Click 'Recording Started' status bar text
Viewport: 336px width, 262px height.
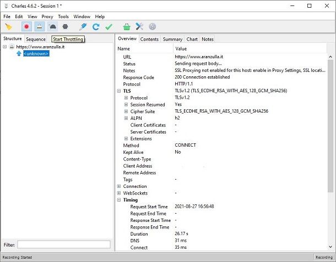coord(17,257)
